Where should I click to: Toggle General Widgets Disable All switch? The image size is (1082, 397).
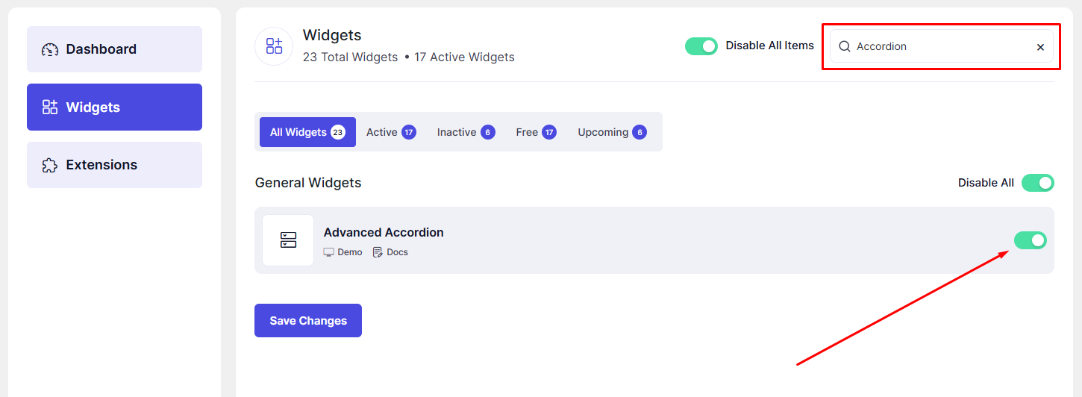(1037, 183)
